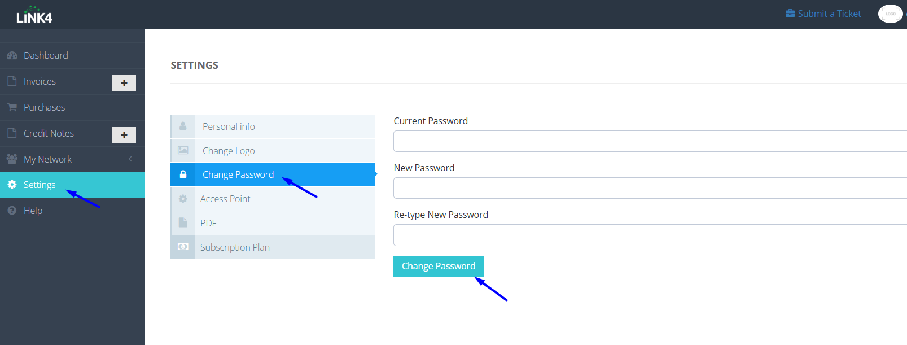The width and height of the screenshot is (907, 345).
Task: Focus the Current Password field
Action: point(649,141)
